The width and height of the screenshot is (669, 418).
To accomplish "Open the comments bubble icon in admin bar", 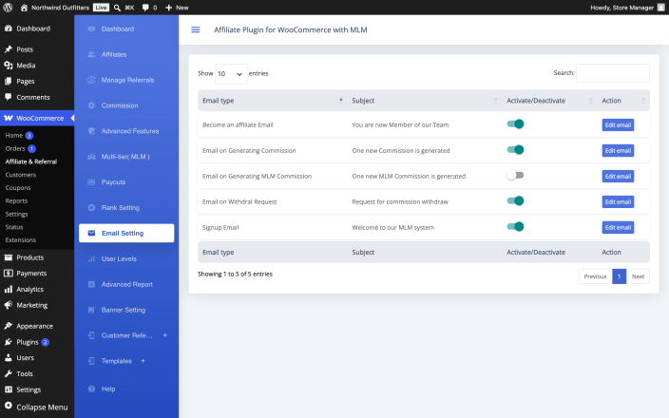I will click(x=145, y=8).
